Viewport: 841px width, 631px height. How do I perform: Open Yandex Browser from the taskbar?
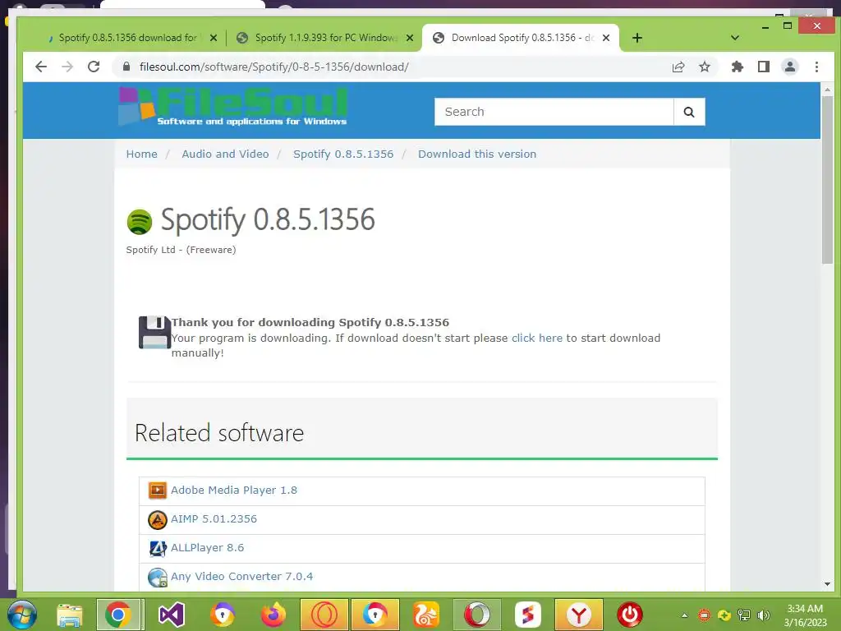(579, 615)
